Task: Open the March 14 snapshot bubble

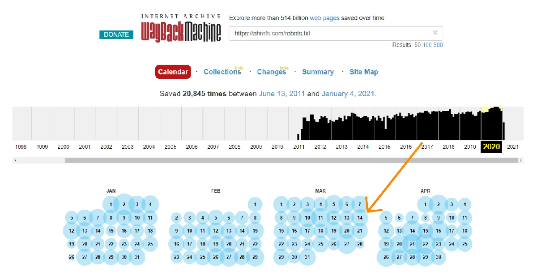Action: tap(360, 218)
